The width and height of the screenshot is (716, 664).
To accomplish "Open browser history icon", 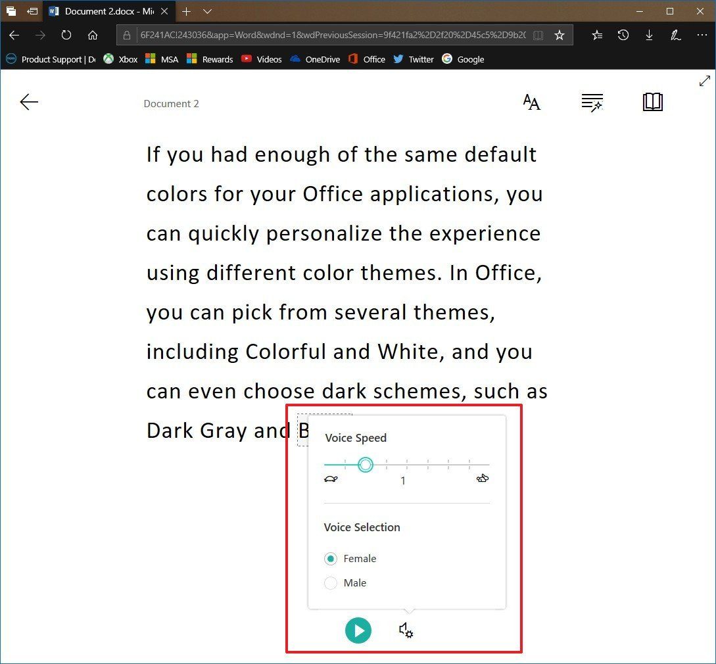I will pyautogui.click(x=623, y=35).
